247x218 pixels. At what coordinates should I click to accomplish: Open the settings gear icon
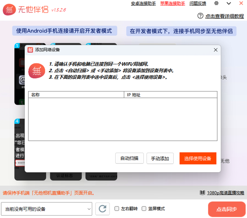click(217, 4)
